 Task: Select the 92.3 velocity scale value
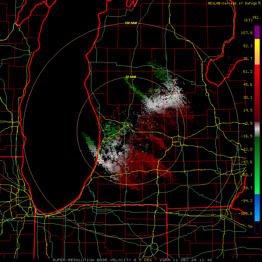pyautogui.click(x=248, y=46)
